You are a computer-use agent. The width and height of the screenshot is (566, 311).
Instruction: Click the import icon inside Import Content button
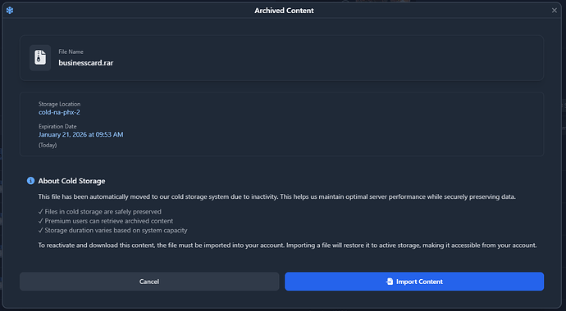(390, 282)
